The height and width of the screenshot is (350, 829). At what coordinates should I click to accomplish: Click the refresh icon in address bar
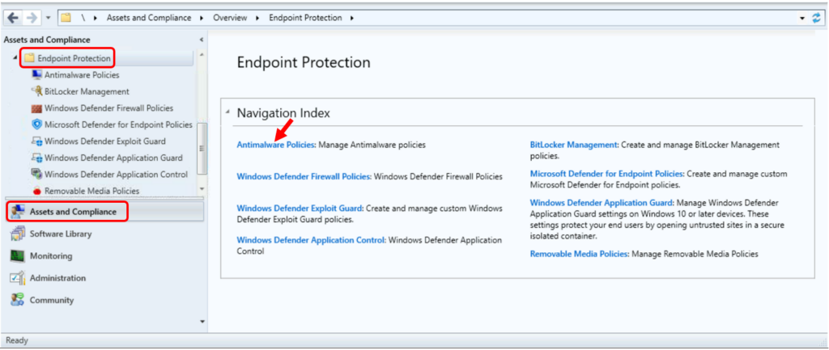point(817,18)
